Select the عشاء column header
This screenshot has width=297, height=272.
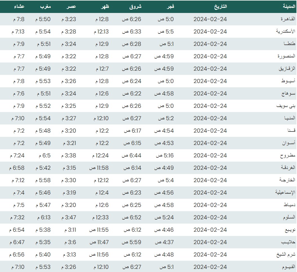click(x=19, y=6)
